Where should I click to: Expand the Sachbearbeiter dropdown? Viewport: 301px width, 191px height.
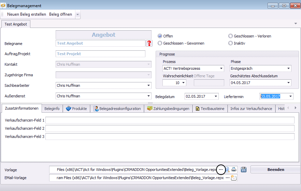(x=148, y=85)
